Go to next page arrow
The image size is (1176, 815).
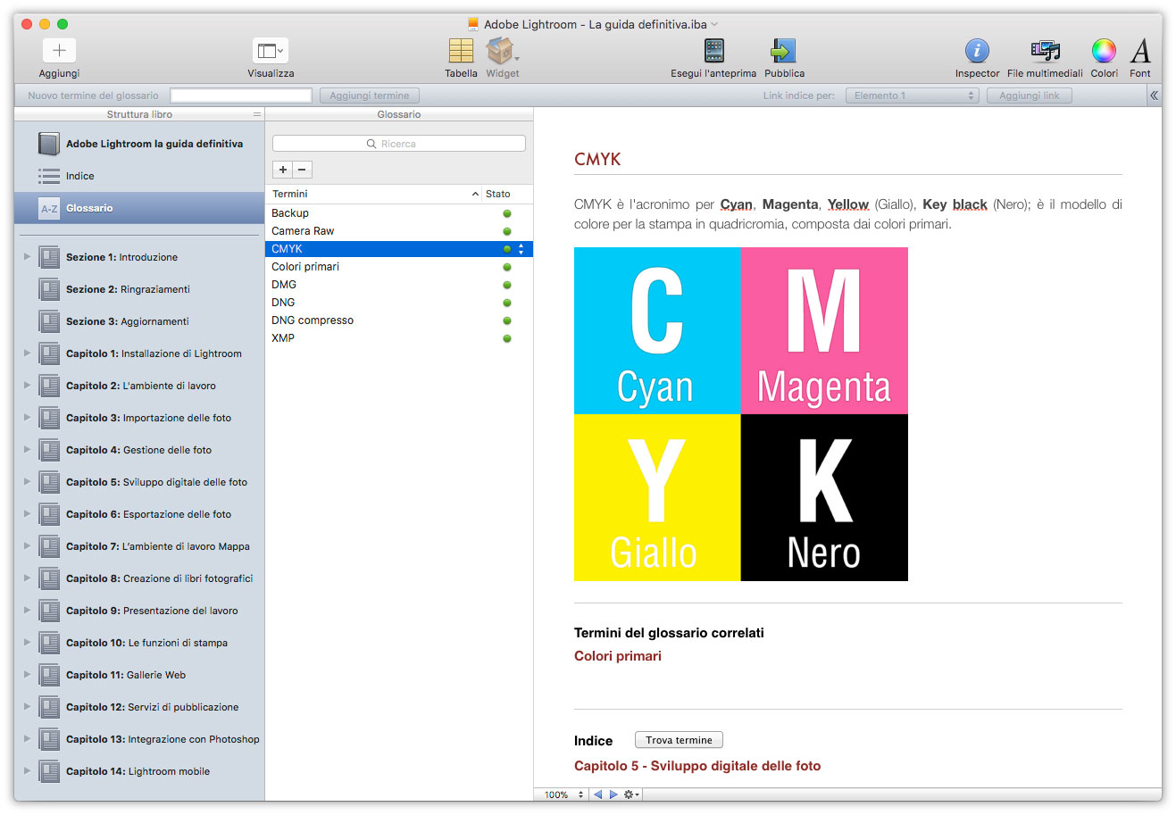[x=613, y=794]
